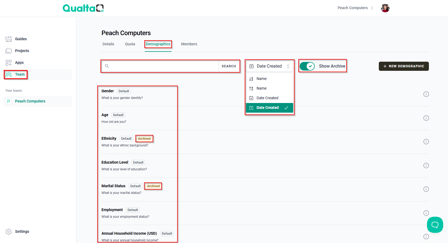Sort by Name descending Z to A

tap(269, 88)
